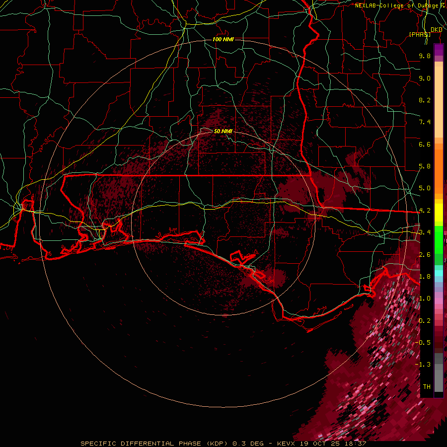Image resolution: width=447 pixels, height=447 pixels.
Task: Select the 7.4 value on the color scale
Action: pyautogui.click(x=425, y=122)
